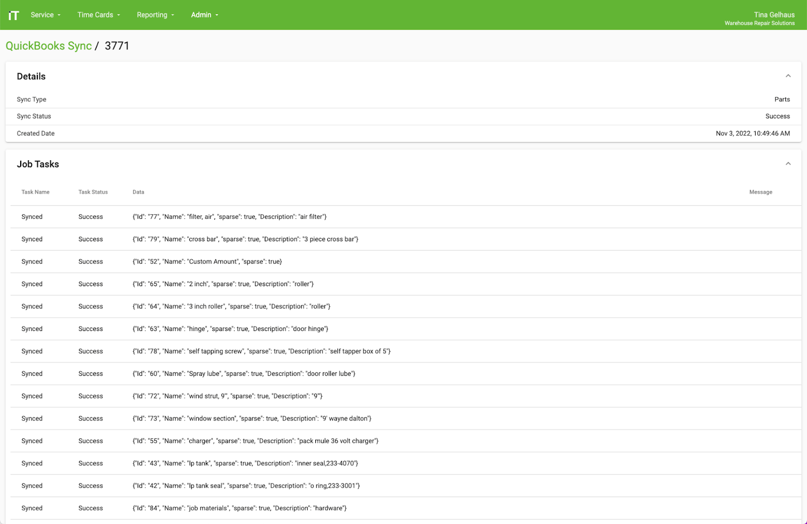
Task: Select the "2 inch" data row
Action: click(406, 284)
